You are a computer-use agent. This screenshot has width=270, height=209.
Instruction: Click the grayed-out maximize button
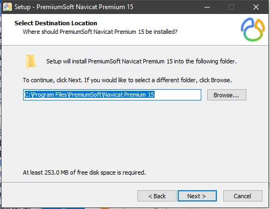click(x=231, y=7)
